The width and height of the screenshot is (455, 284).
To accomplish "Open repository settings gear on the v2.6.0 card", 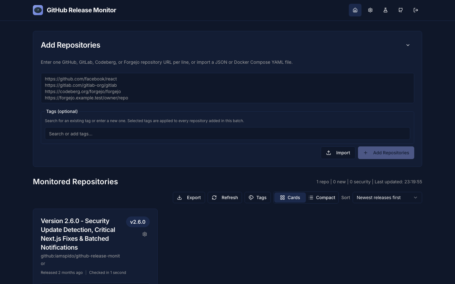I will 145,234.
